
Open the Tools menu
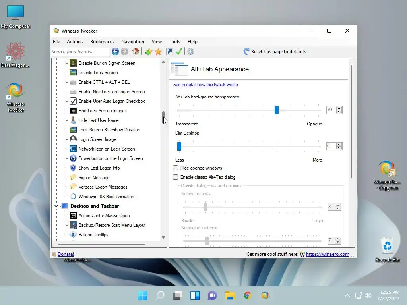[175, 41]
